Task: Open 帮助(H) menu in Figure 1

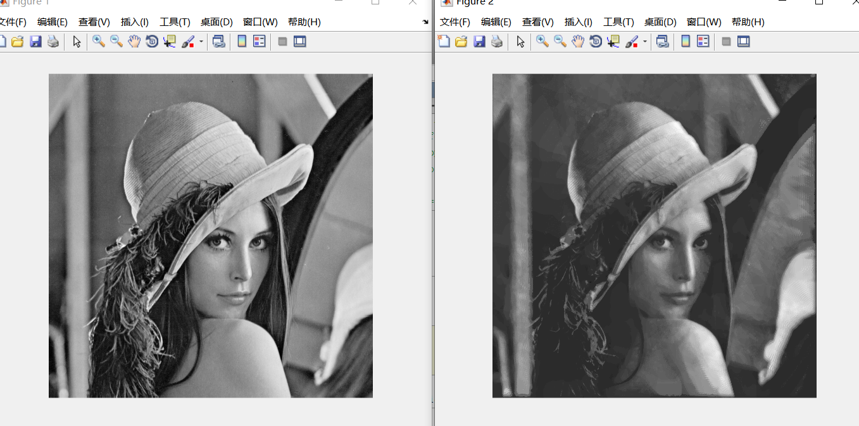Action: point(304,22)
